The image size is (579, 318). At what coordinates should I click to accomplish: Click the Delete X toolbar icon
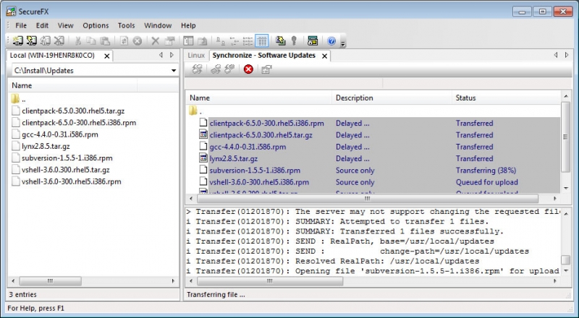point(156,41)
